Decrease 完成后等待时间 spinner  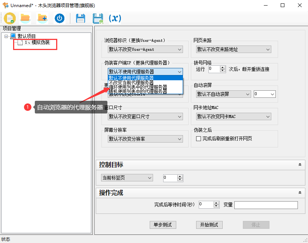[x=216, y=206]
